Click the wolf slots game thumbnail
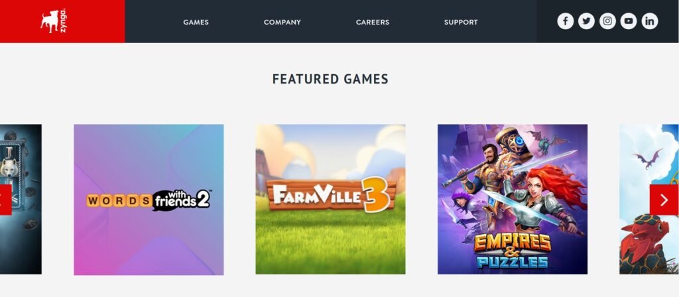This screenshot has width=679, height=297. (21, 200)
